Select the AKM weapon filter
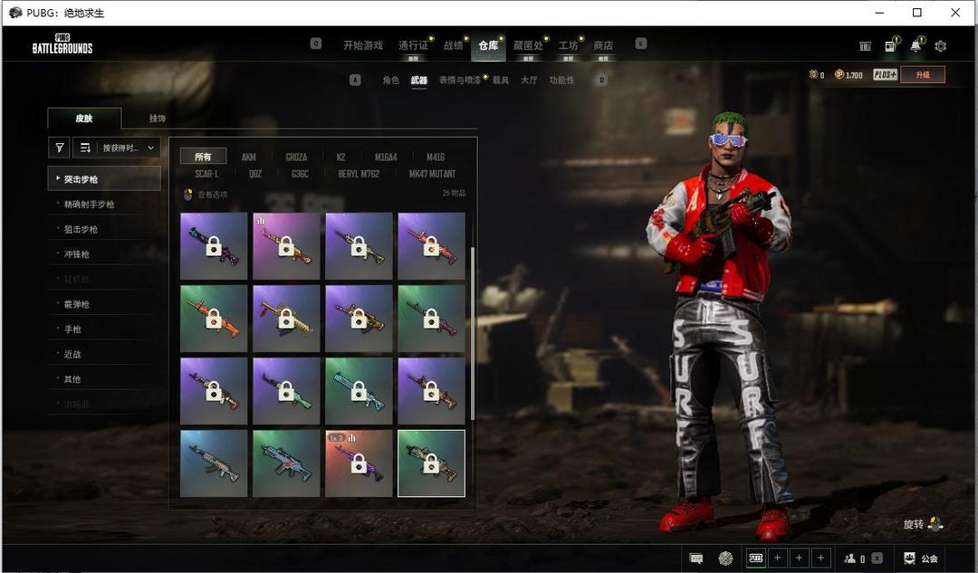Screen dimensions: 978x573 248,157
